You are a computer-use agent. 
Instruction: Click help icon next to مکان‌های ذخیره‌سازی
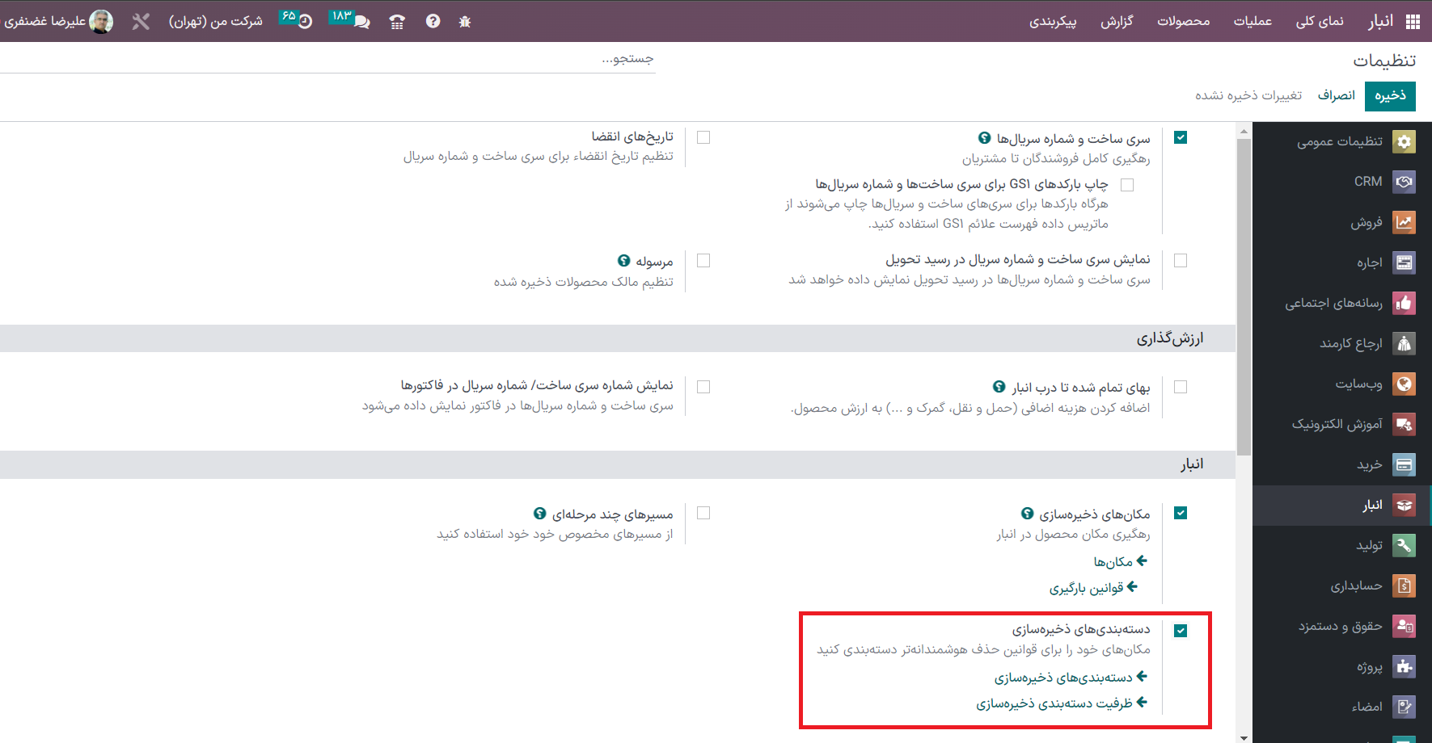point(1028,513)
